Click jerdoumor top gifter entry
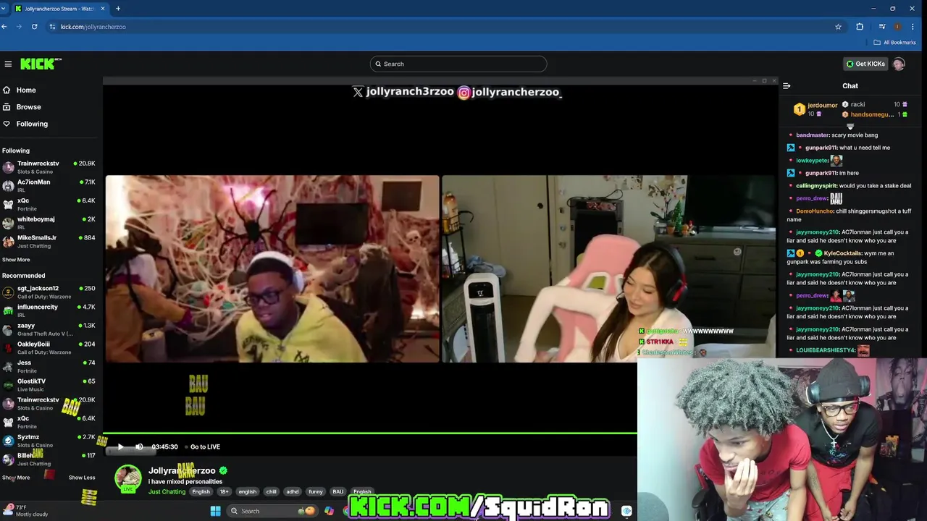 click(x=815, y=109)
